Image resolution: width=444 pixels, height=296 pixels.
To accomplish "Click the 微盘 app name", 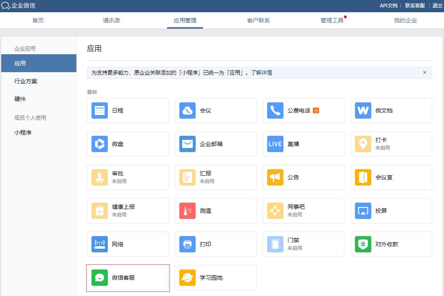I will [x=118, y=144].
